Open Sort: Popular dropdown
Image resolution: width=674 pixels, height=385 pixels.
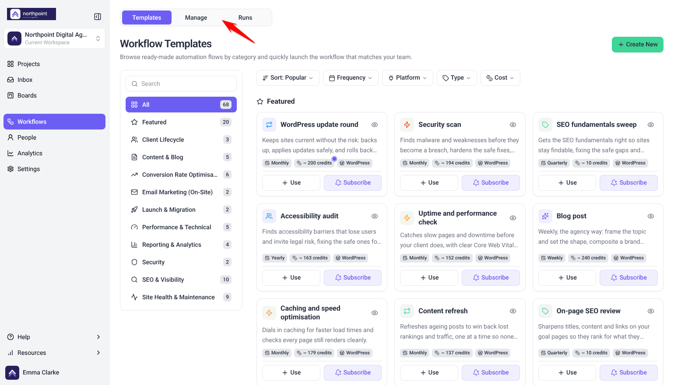point(288,78)
